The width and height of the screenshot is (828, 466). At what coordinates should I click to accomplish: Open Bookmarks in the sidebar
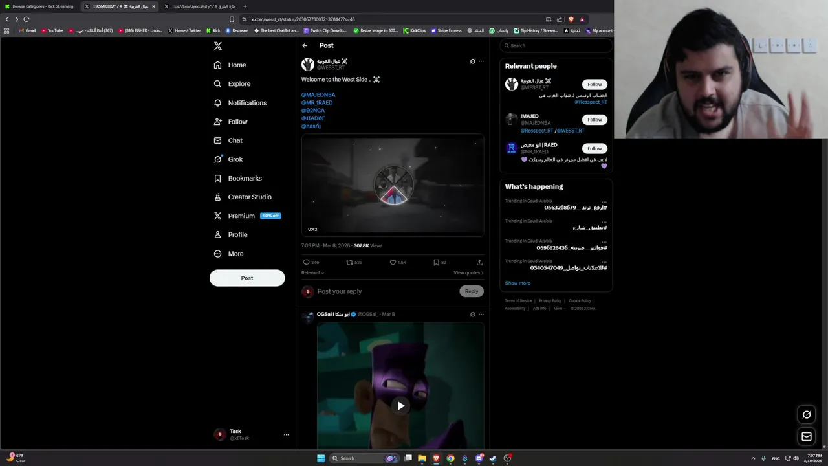tap(238, 178)
